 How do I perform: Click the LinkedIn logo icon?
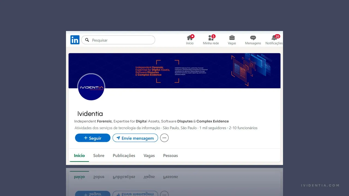click(75, 40)
